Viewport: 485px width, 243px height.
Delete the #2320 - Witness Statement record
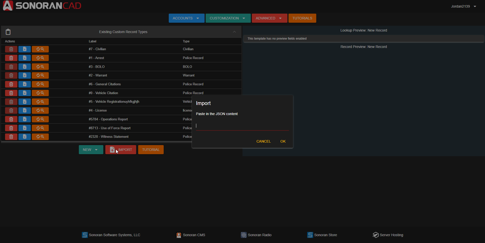point(11,137)
